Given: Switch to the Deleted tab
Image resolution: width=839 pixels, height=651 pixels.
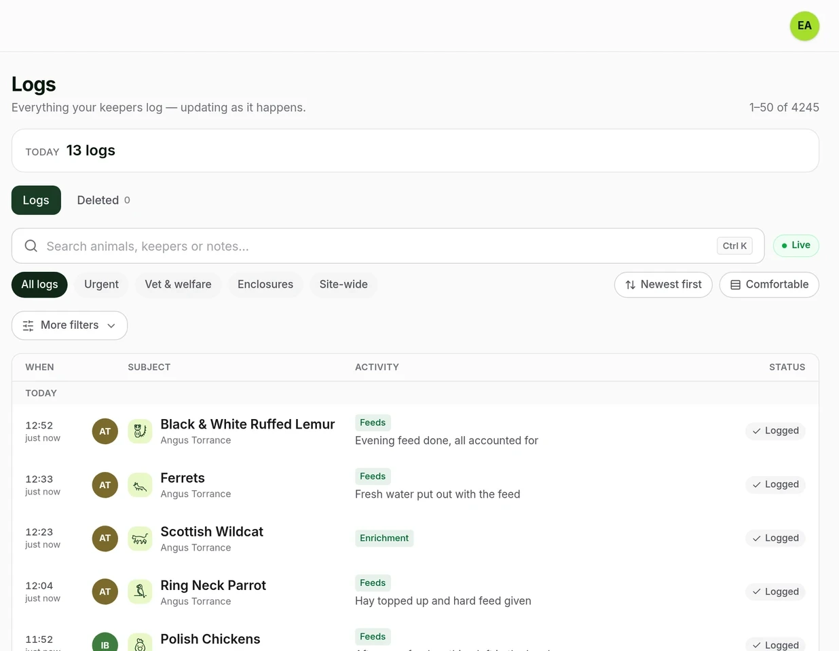Looking at the screenshot, I should 103,200.
